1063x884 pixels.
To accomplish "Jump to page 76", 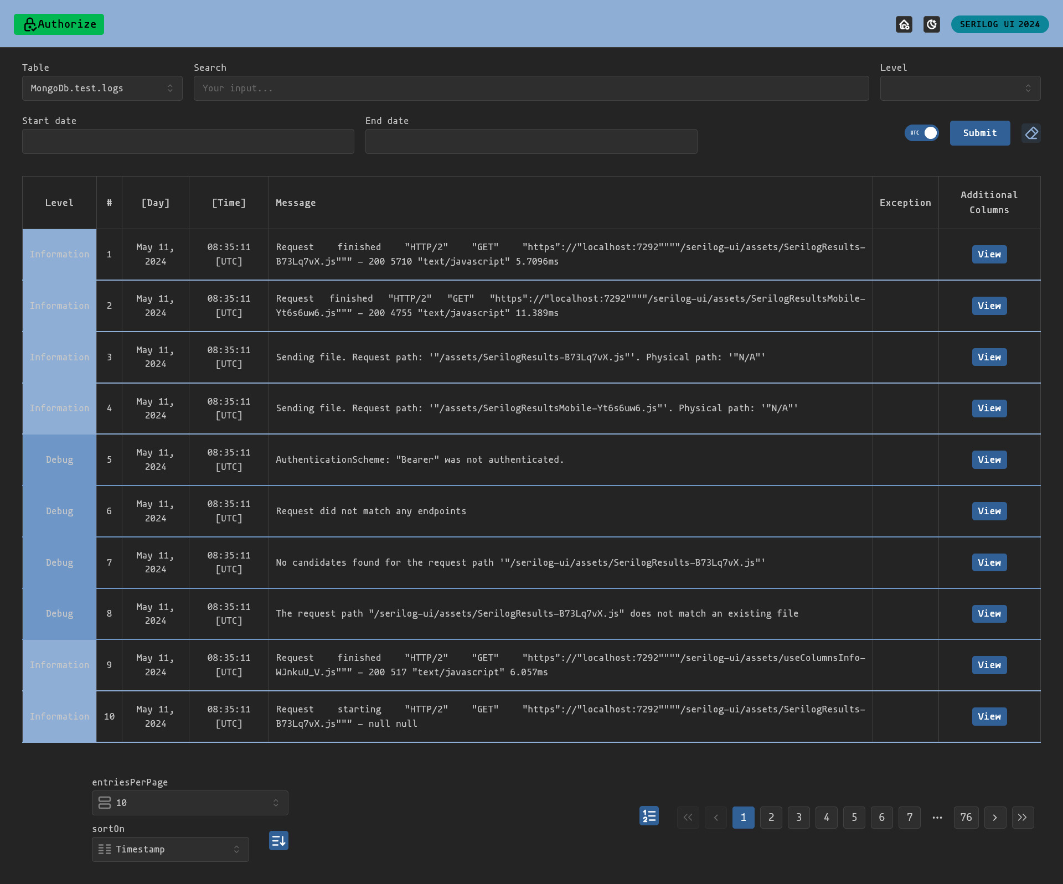I will [x=966, y=818].
